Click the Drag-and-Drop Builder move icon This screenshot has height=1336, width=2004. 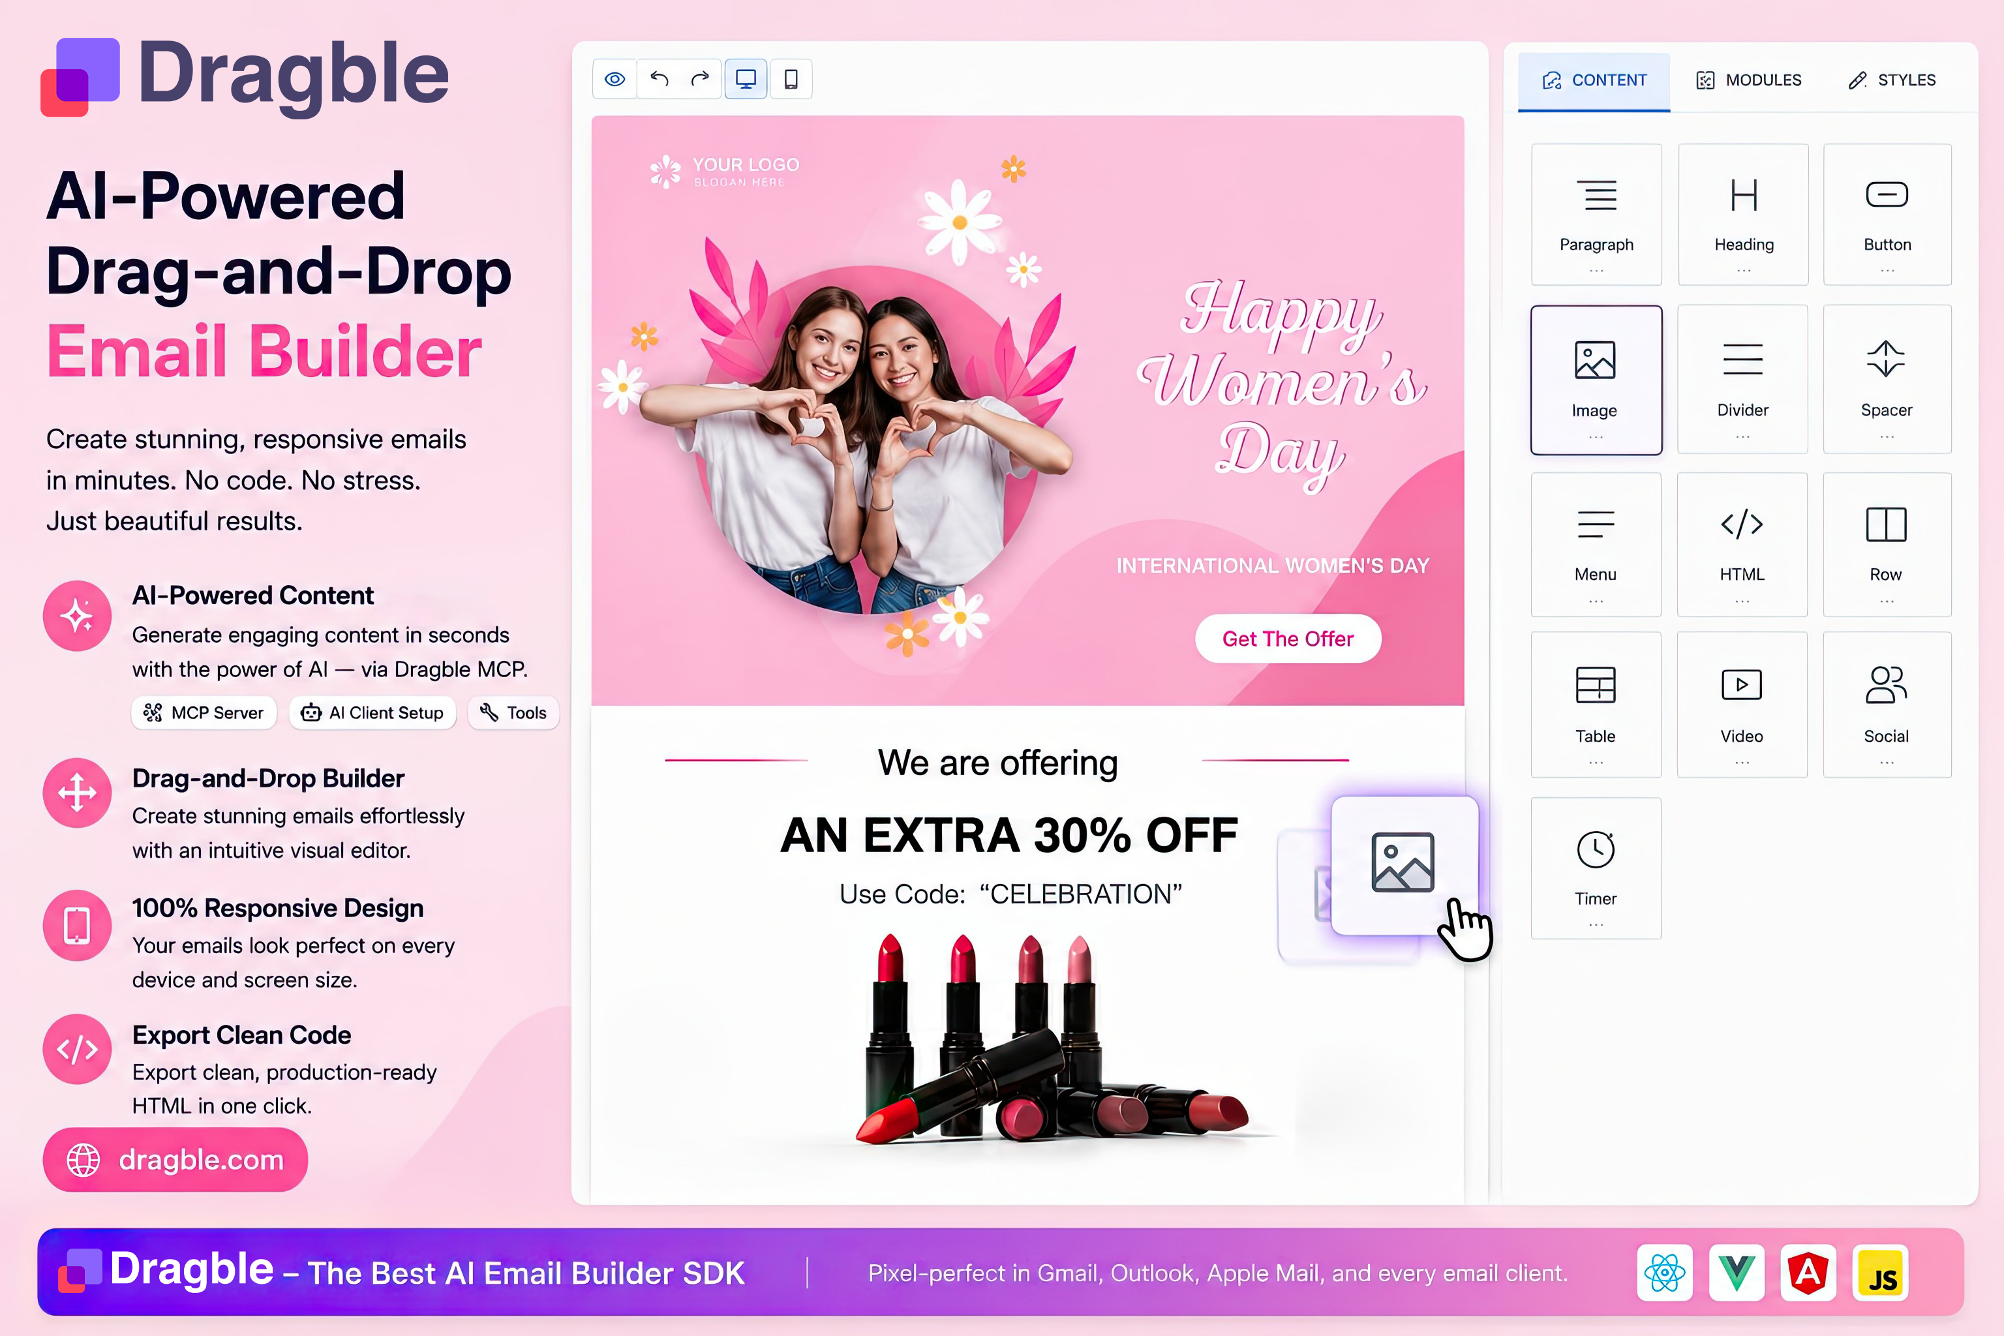[x=78, y=793]
